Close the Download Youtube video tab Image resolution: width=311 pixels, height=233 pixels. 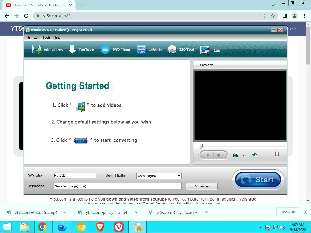tap(70, 5)
